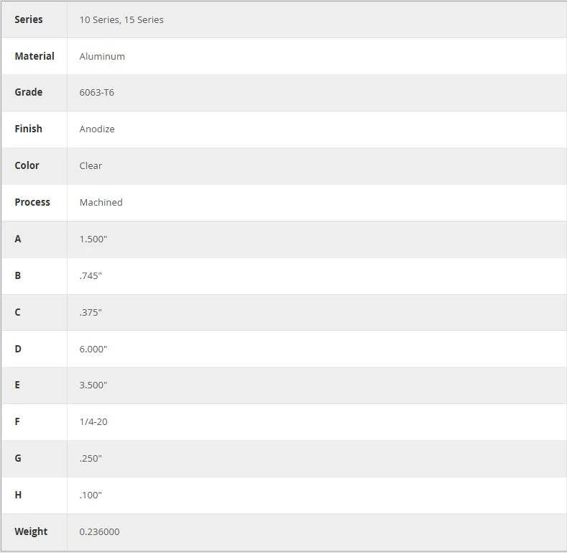The width and height of the screenshot is (567, 553).
Task: Select the 6063-T6 grade value
Action: coord(96,92)
